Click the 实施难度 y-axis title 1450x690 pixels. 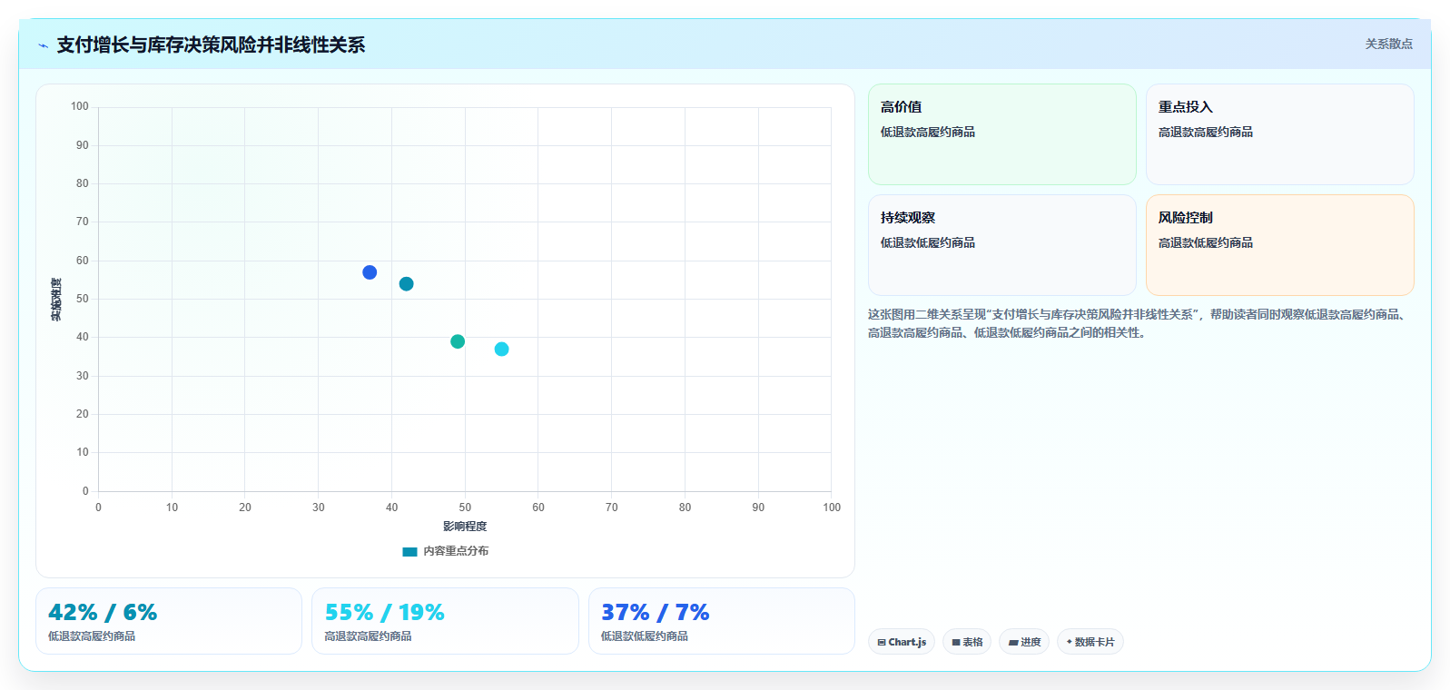click(x=56, y=299)
